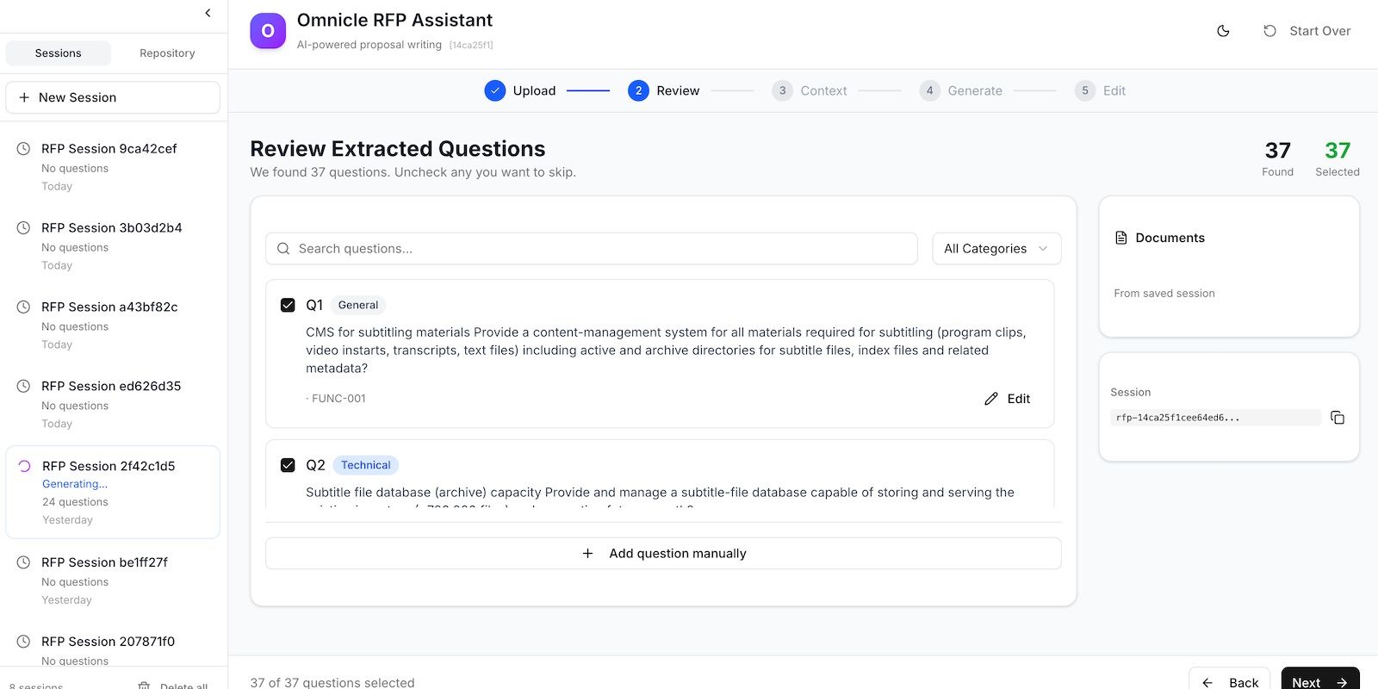Click Add question manually
Screen dimensions: 1378x689
(x=663, y=554)
